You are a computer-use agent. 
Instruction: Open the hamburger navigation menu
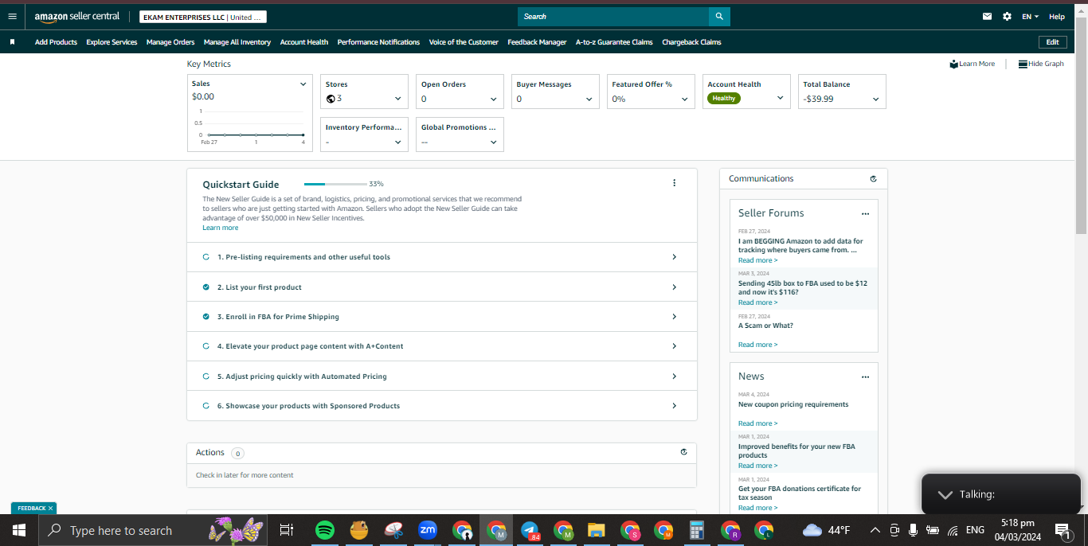click(x=12, y=16)
